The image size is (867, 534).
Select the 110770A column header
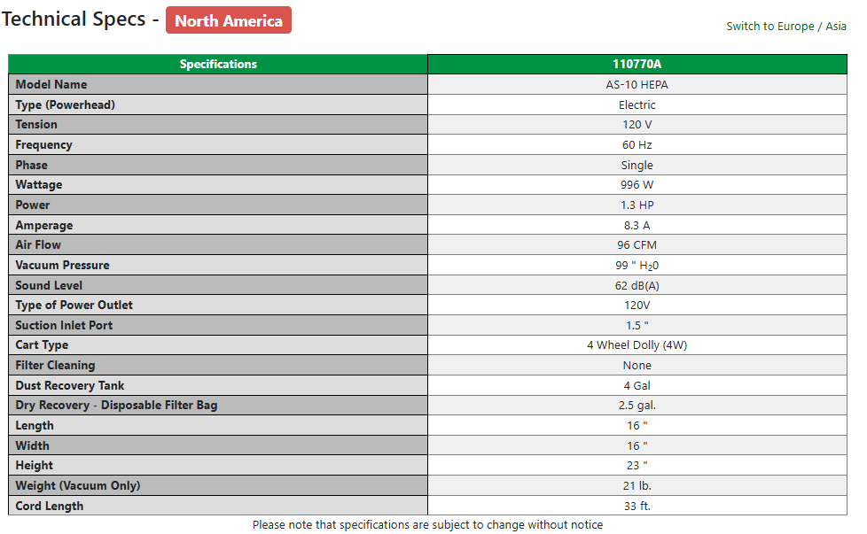point(637,64)
